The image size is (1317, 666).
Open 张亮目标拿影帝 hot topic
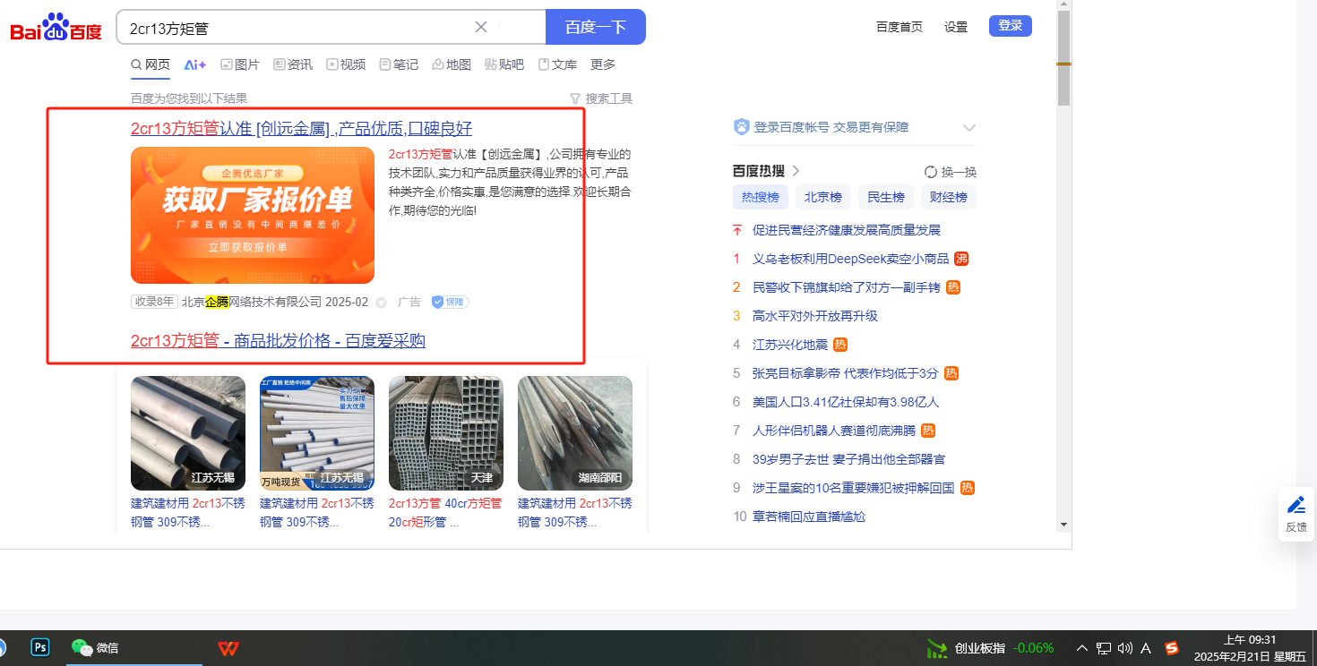tap(846, 373)
